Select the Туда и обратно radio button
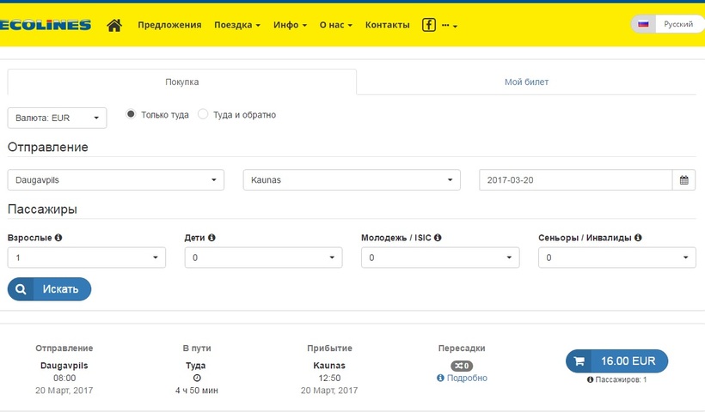 (204, 114)
